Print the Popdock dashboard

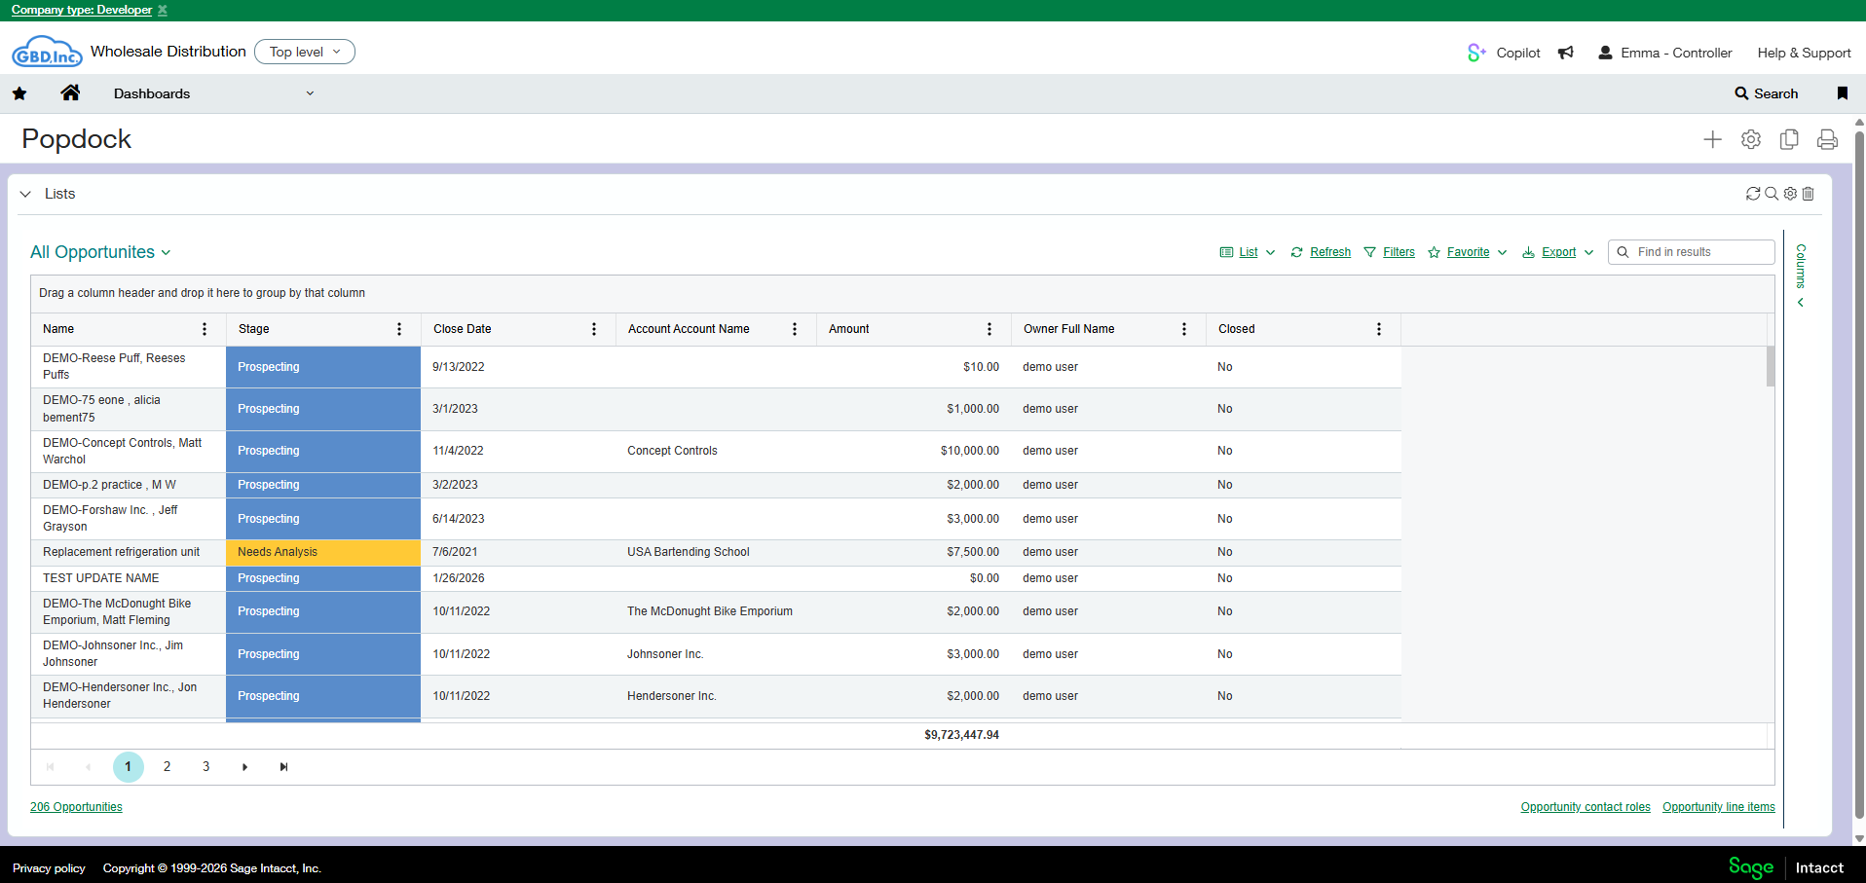tap(1827, 140)
